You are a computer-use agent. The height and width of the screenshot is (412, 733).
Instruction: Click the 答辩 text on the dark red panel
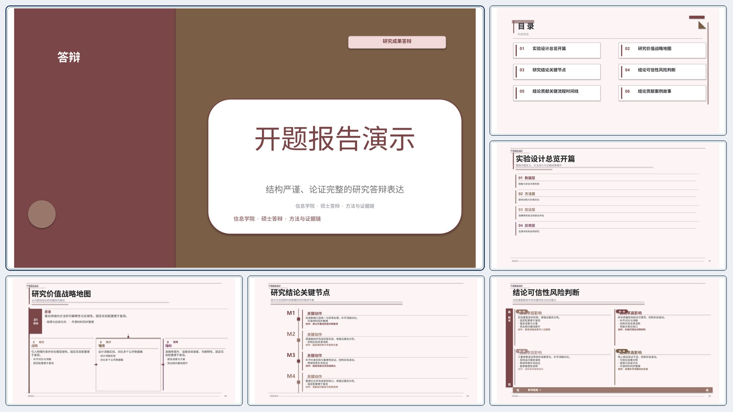coord(69,57)
